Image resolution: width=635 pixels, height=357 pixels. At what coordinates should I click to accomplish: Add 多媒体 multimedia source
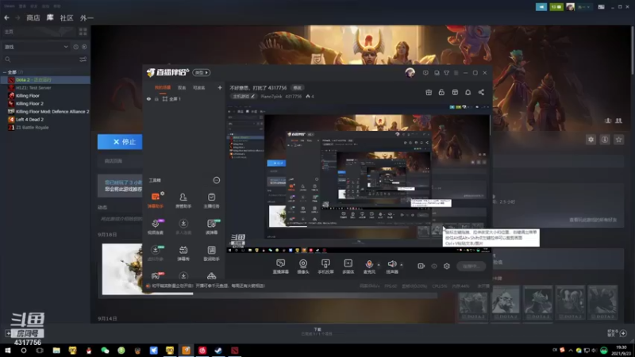[348, 267]
